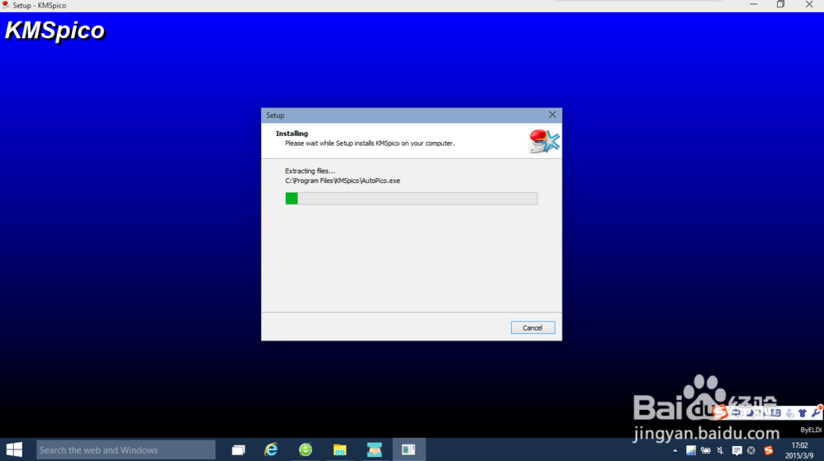Click the 'Extracting files...' status text
Viewport: 824px width, 461px height.
click(310, 172)
